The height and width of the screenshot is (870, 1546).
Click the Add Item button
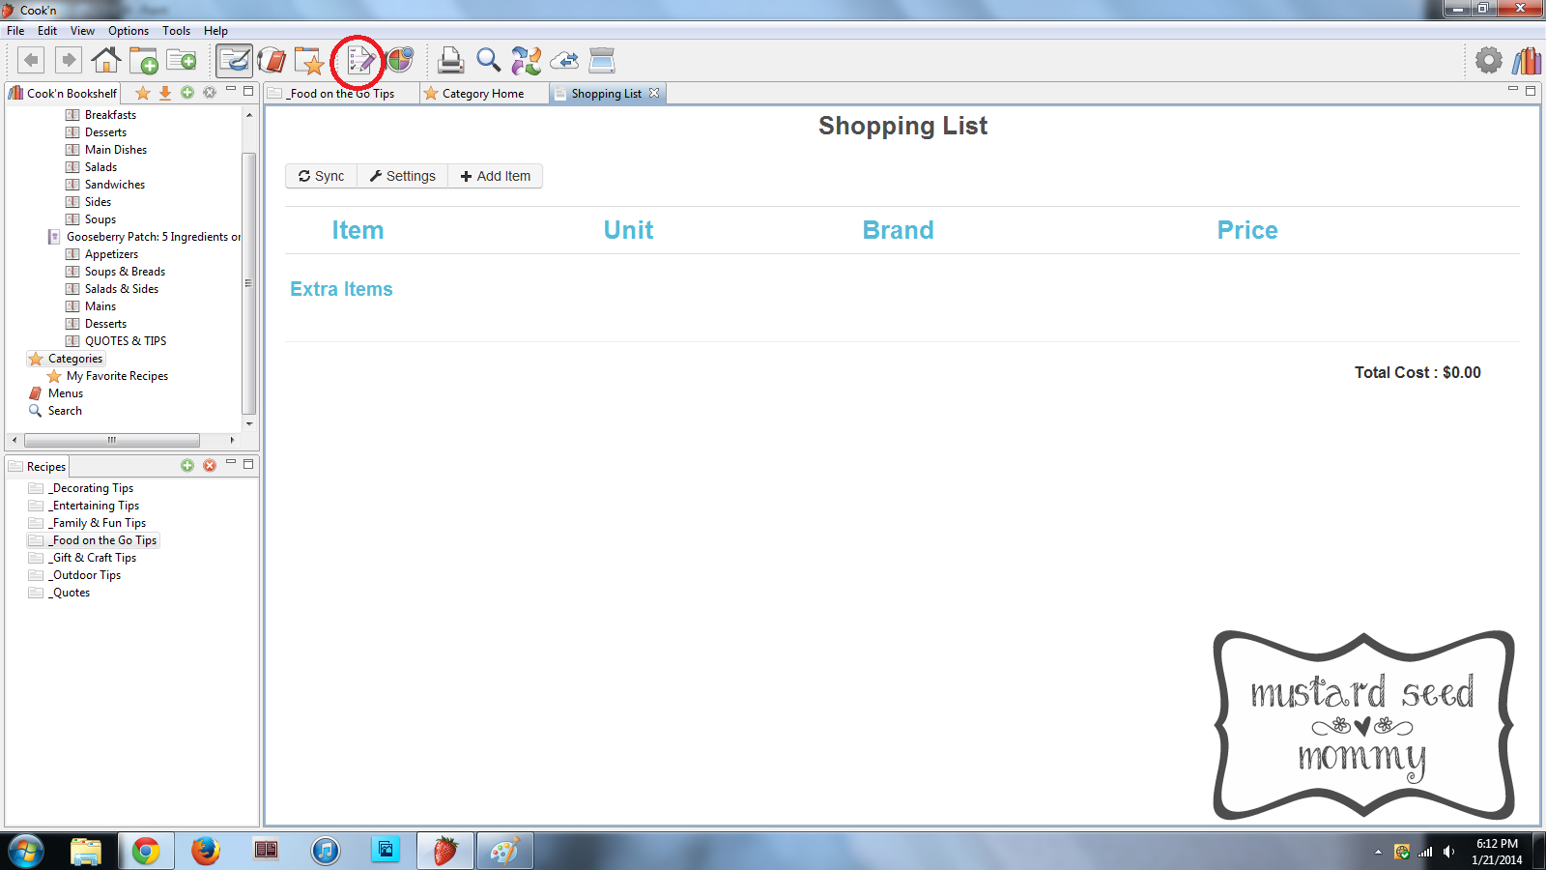[x=496, y=176]
